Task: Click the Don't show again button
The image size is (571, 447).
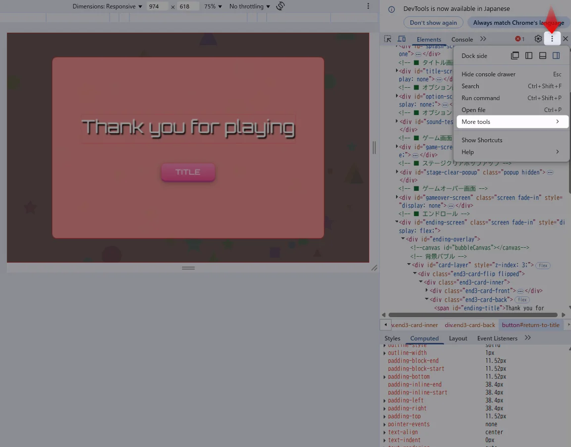Action: point(433,23)
